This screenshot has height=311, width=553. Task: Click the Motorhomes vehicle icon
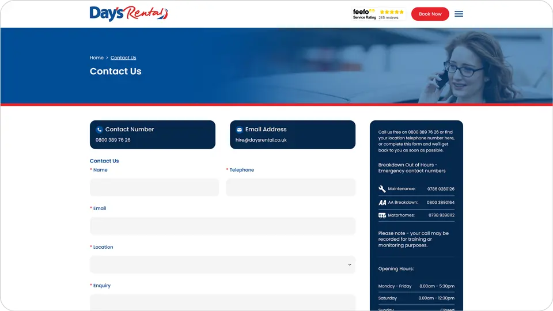pos(382,215)
